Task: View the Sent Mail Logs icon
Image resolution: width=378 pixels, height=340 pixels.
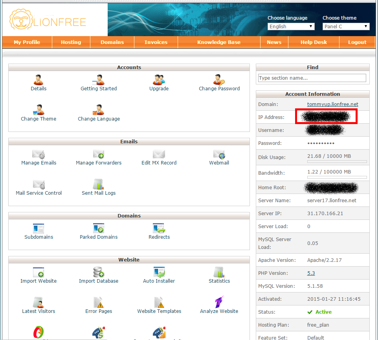Action: tap(98, 184)
